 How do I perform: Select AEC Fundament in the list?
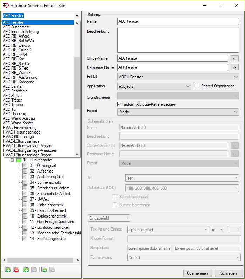38,27
